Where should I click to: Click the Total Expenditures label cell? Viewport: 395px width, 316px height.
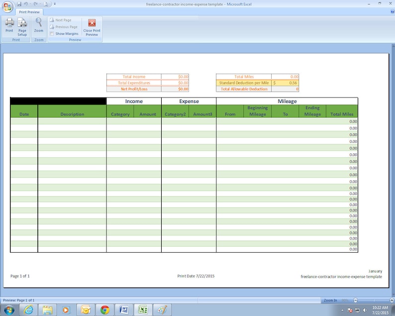[x=134, y=83]
